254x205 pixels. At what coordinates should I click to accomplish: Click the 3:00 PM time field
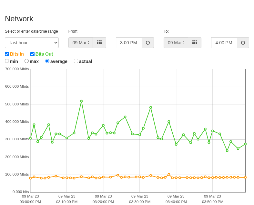click(129, 43)
